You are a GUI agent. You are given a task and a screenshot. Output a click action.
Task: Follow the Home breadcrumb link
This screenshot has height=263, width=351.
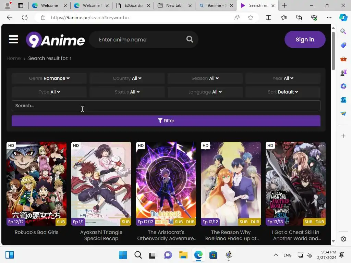pos(13,58)
